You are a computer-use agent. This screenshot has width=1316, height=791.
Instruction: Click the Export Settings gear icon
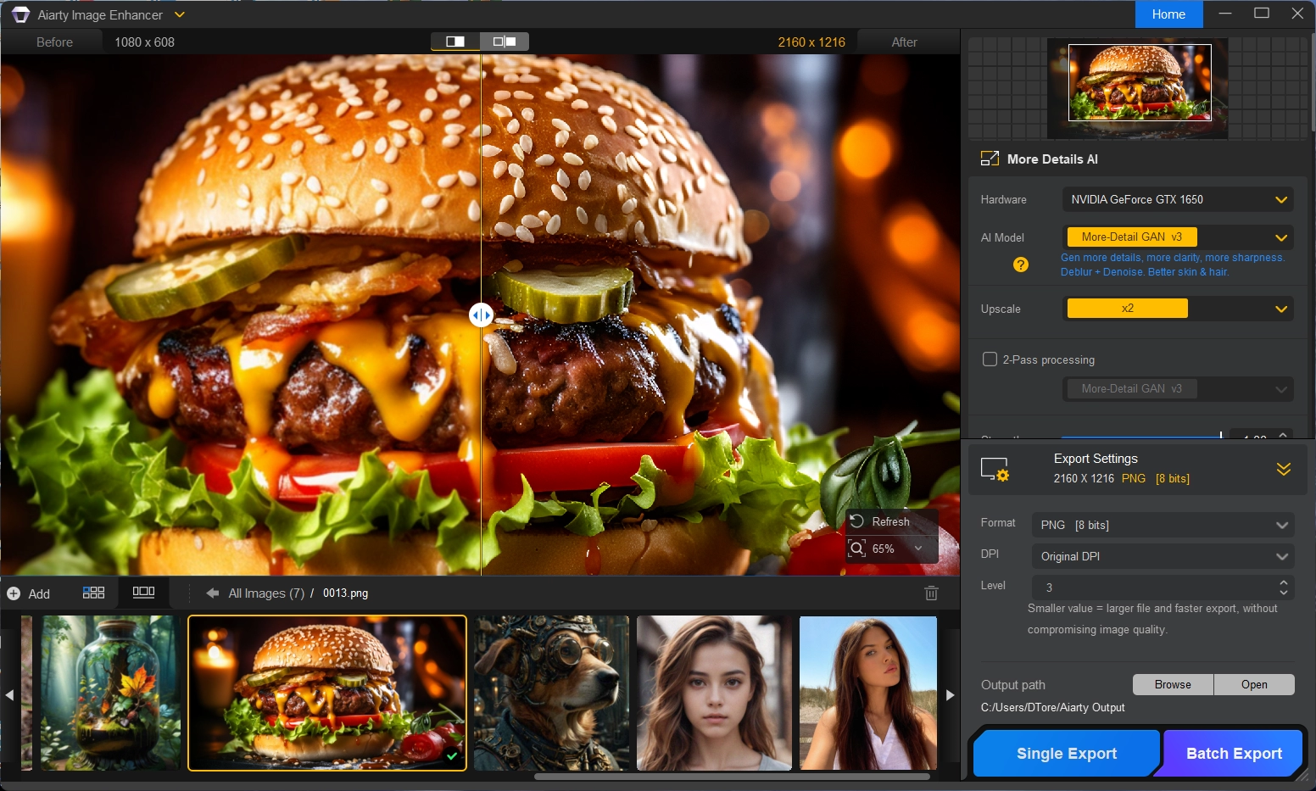995,469
